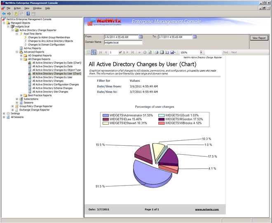
Task: Open the Window menu
Action: tap(37, 8)
